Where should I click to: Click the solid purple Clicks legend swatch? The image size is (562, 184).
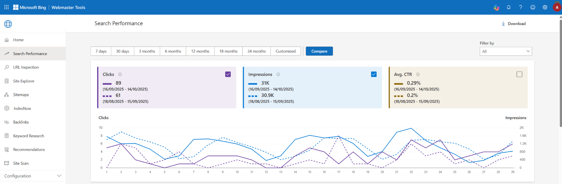click(107, 84)
